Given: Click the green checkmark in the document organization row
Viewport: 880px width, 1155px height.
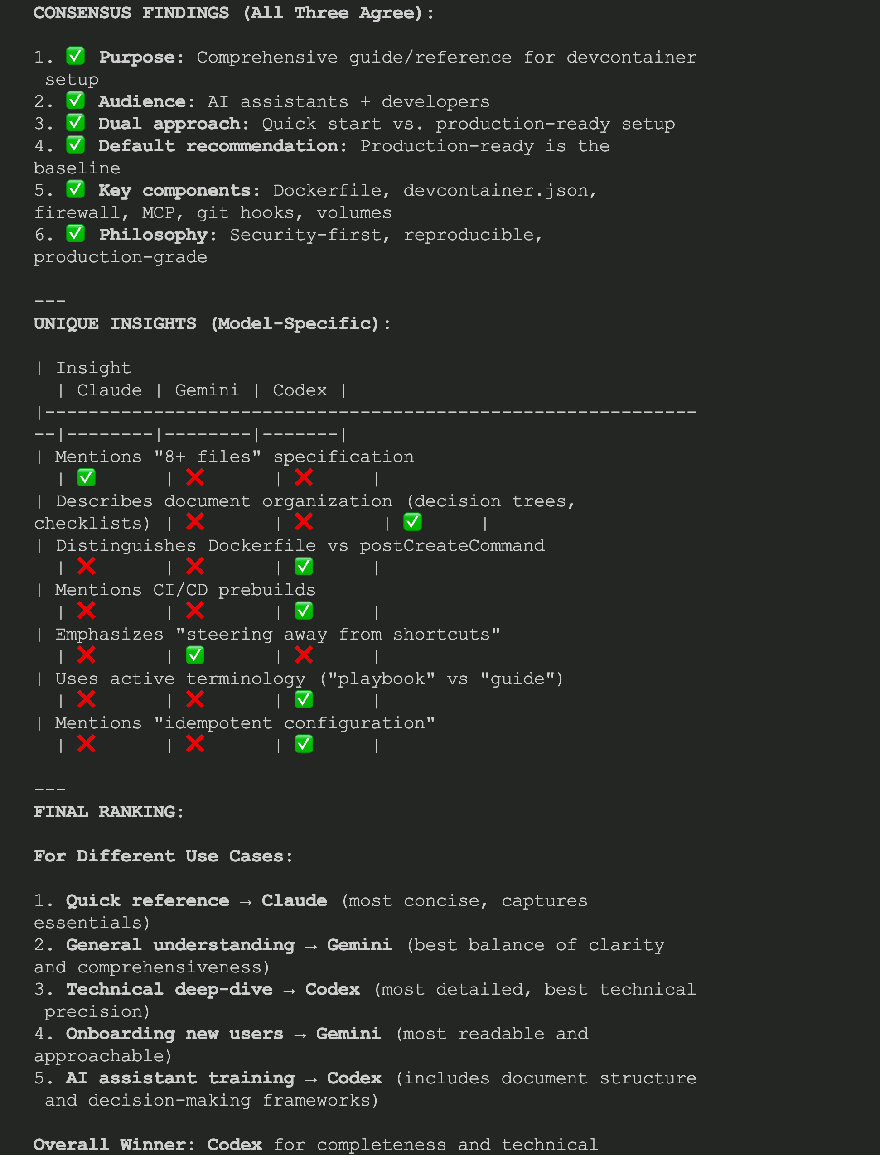Looking at the screenshot, I should click(412, 522).
